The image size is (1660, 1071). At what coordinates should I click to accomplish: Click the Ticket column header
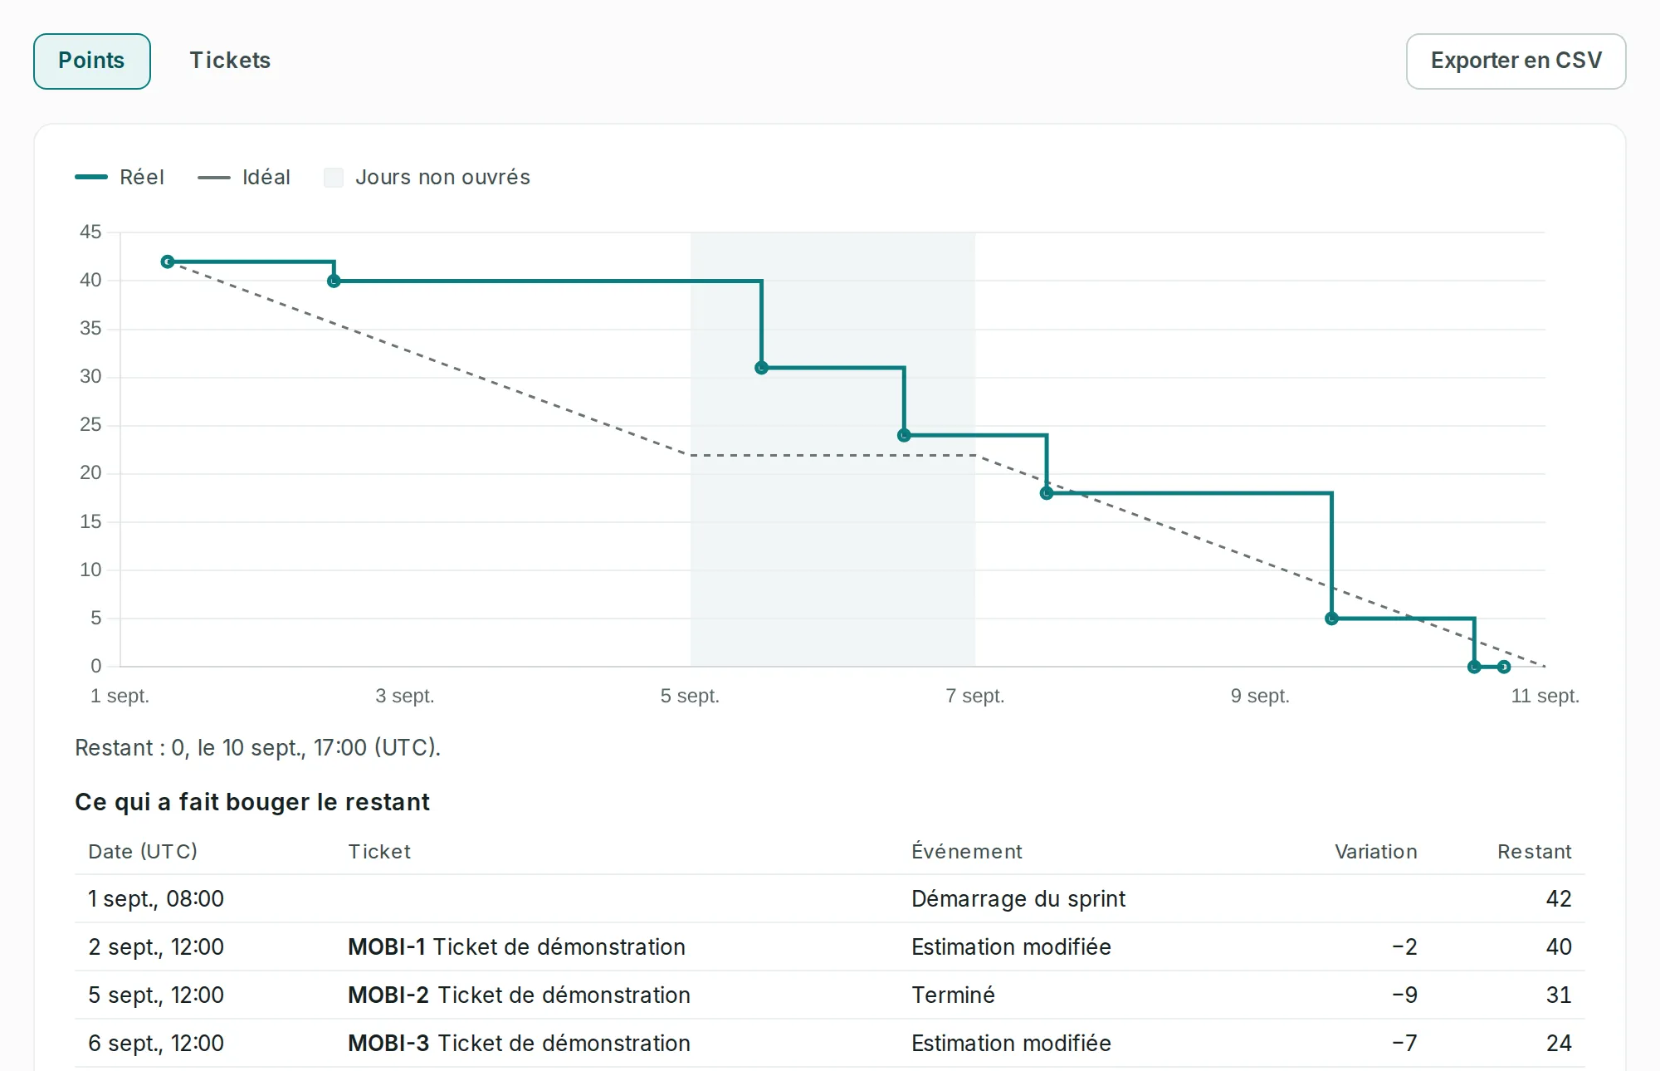[x=379, y=851]
